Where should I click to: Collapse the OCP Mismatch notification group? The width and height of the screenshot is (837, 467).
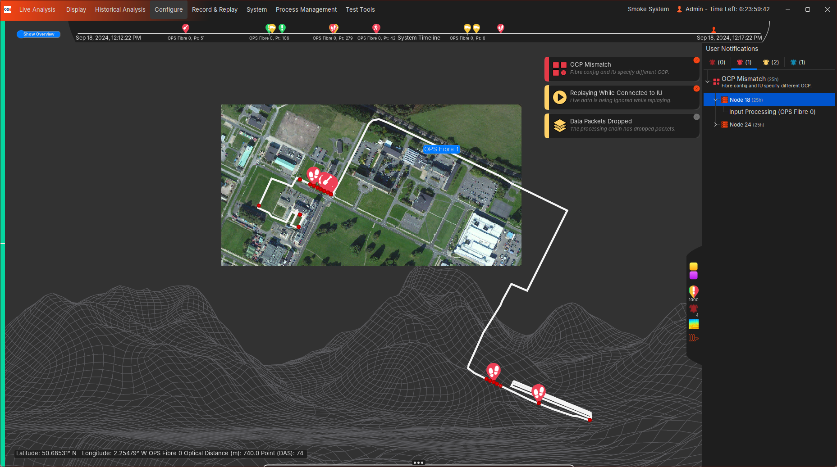708,82
